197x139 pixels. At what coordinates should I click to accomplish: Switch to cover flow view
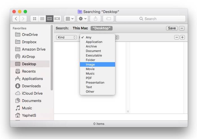point(57,19)
